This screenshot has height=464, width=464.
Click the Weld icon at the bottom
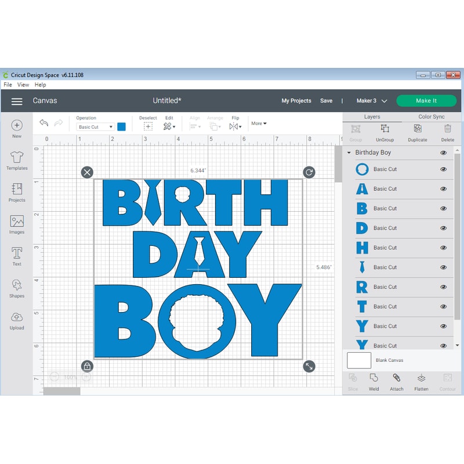[x=374, y=380]
